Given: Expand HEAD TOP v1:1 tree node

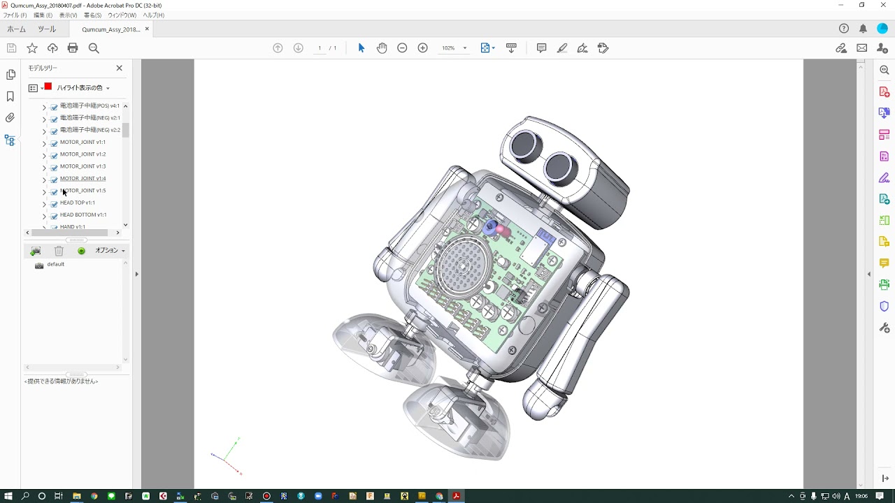Looking at the screenshot, I should [x=44, y=203].
